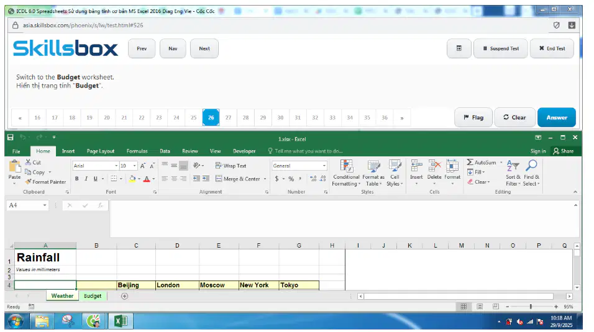Toggle underline formatting

pos(96,179)
